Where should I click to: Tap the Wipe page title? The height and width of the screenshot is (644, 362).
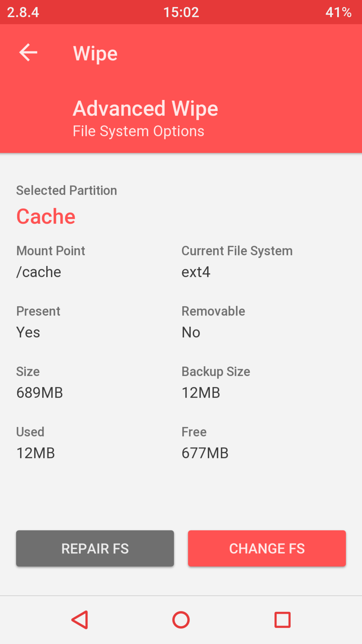[95, 54]
